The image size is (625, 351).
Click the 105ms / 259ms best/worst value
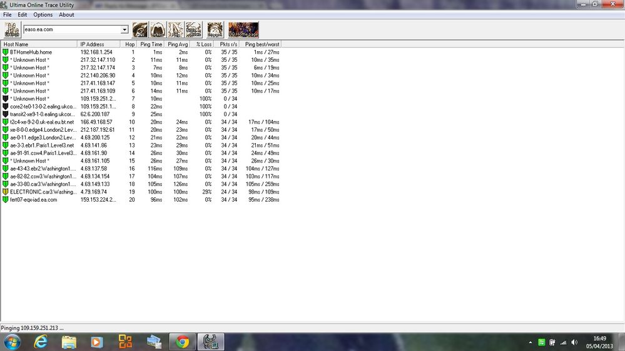262,184
